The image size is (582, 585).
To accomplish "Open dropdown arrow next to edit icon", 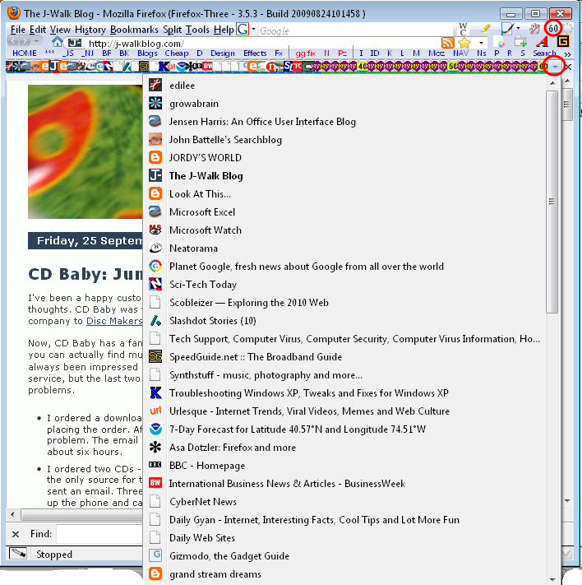I will coord(518,28).
